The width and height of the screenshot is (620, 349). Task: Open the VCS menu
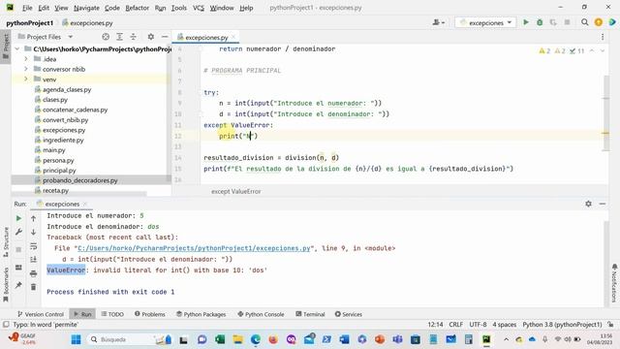(198, 8)
